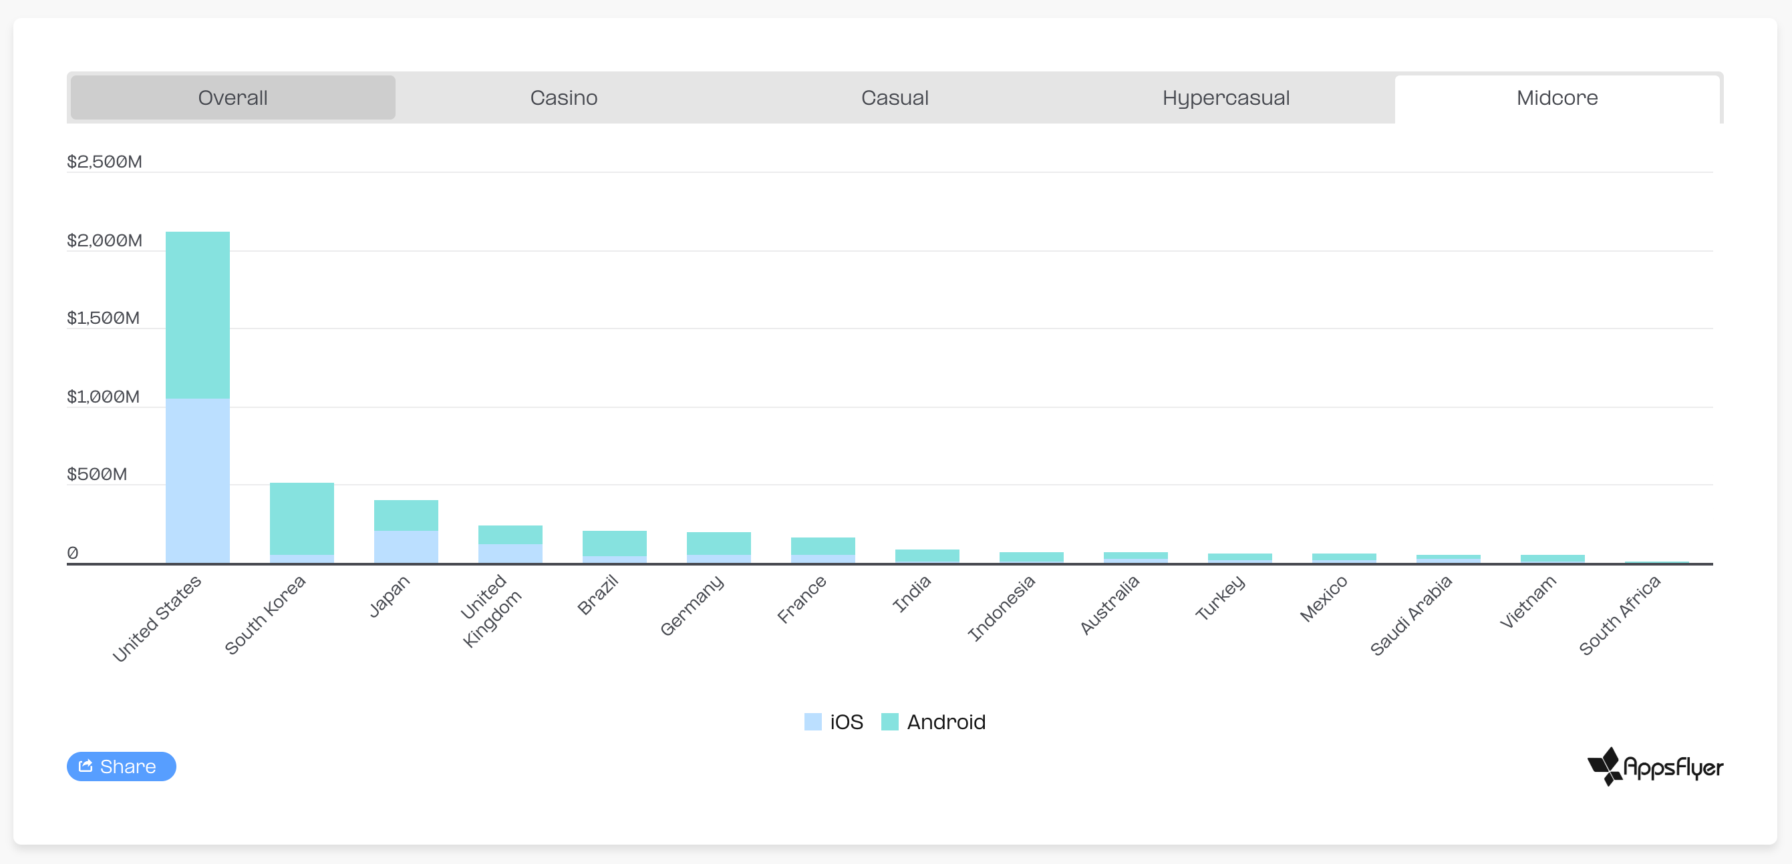This screenshot has height=864, width=1792.
Task: Click the United States Android bar segment
Action: 198,315
